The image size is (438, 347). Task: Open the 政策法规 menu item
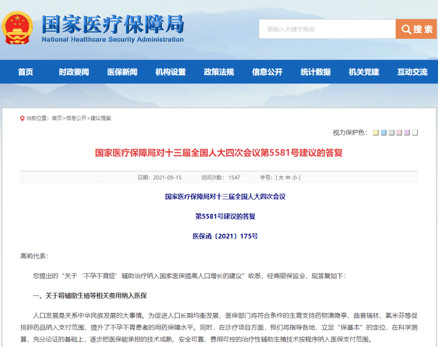click(x=219, y=72)
